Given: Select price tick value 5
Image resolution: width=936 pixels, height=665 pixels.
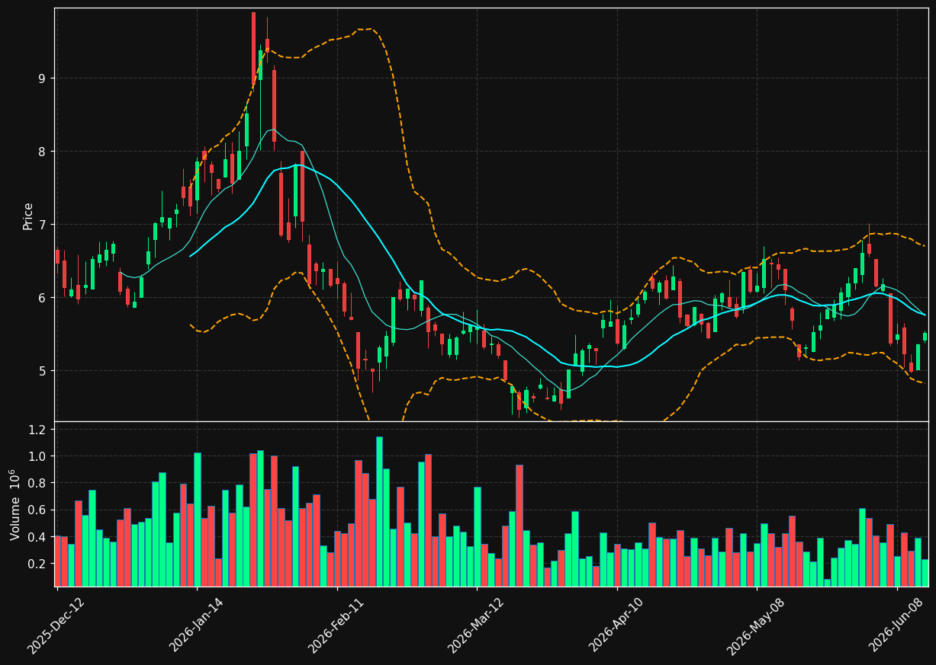Looking at the screenshot, I should [43, 371].
